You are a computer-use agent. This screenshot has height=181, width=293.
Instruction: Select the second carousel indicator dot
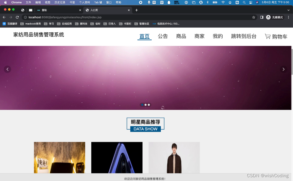point(145,105)
